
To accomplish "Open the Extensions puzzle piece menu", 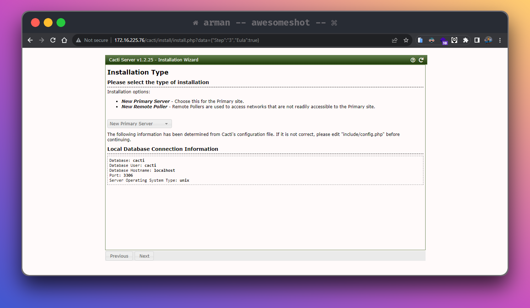I will coord(465,40).
